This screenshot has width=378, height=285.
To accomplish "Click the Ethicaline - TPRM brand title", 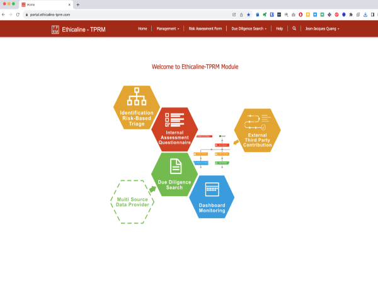I will pos(84,30).
